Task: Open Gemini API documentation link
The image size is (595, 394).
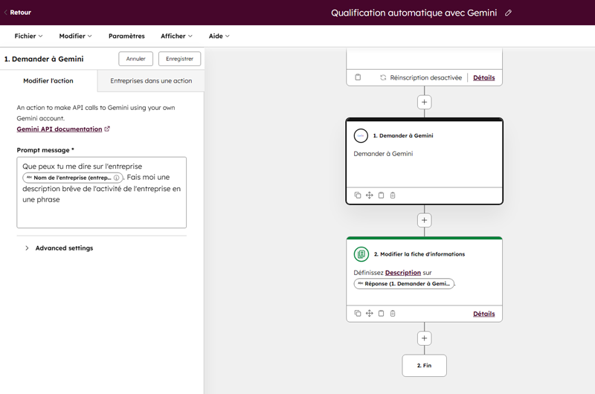Action: (59, 129)
